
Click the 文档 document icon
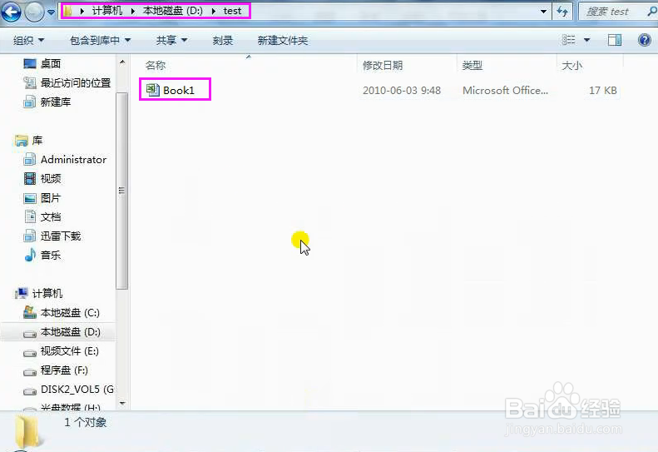coord(30,216)
